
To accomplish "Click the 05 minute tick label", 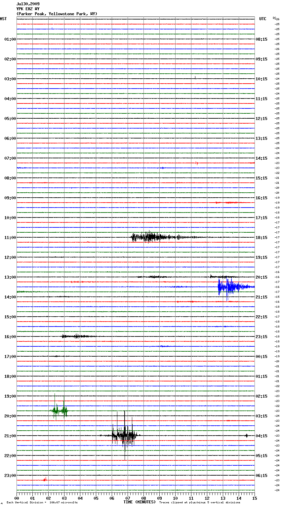I will pos(96,498).
